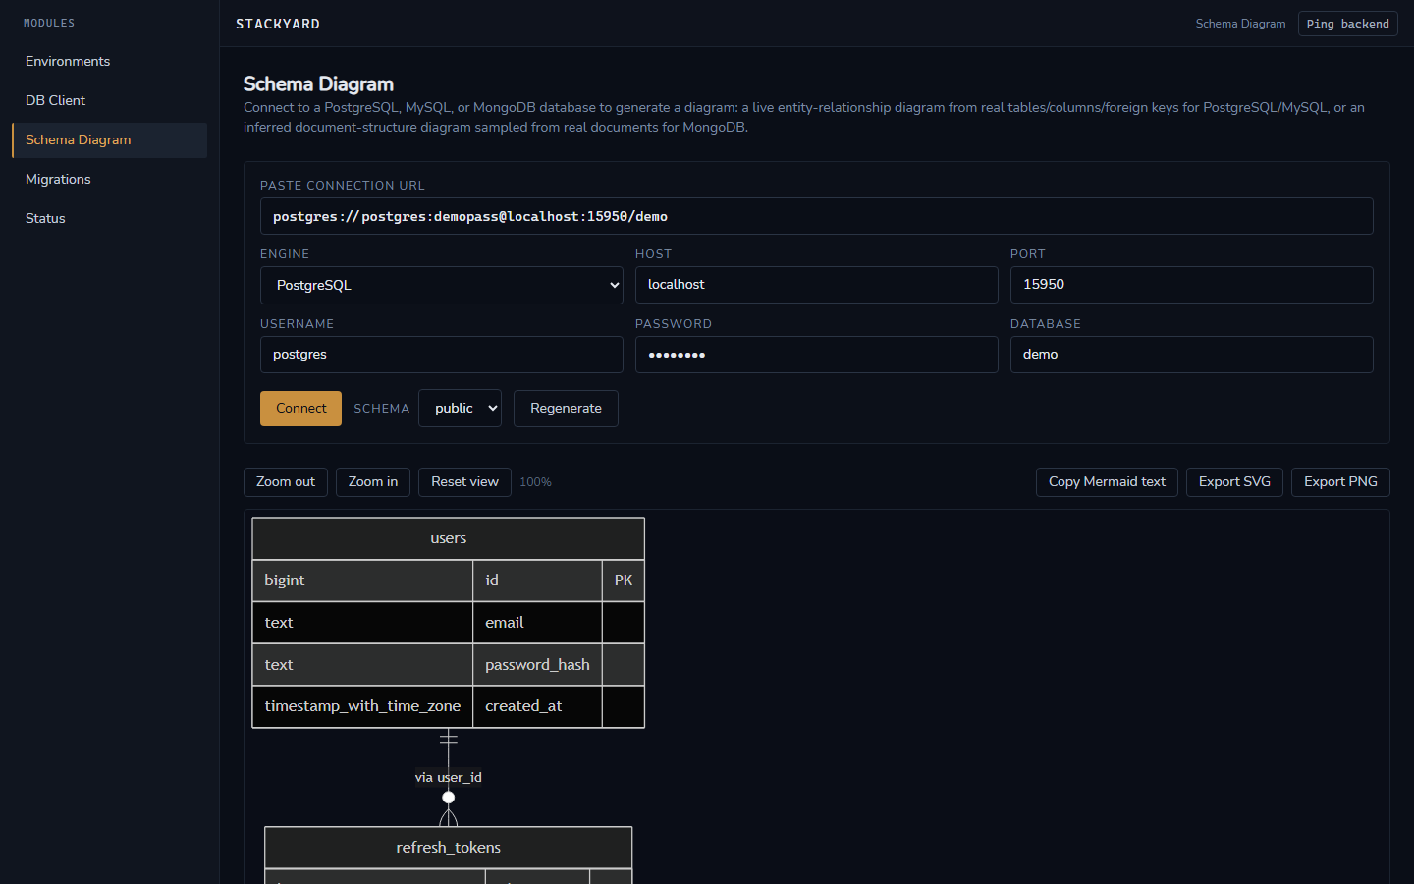Screen dimensions: 1414x884
Task: Open the Environments module
Action: click(x=109, y=61)
